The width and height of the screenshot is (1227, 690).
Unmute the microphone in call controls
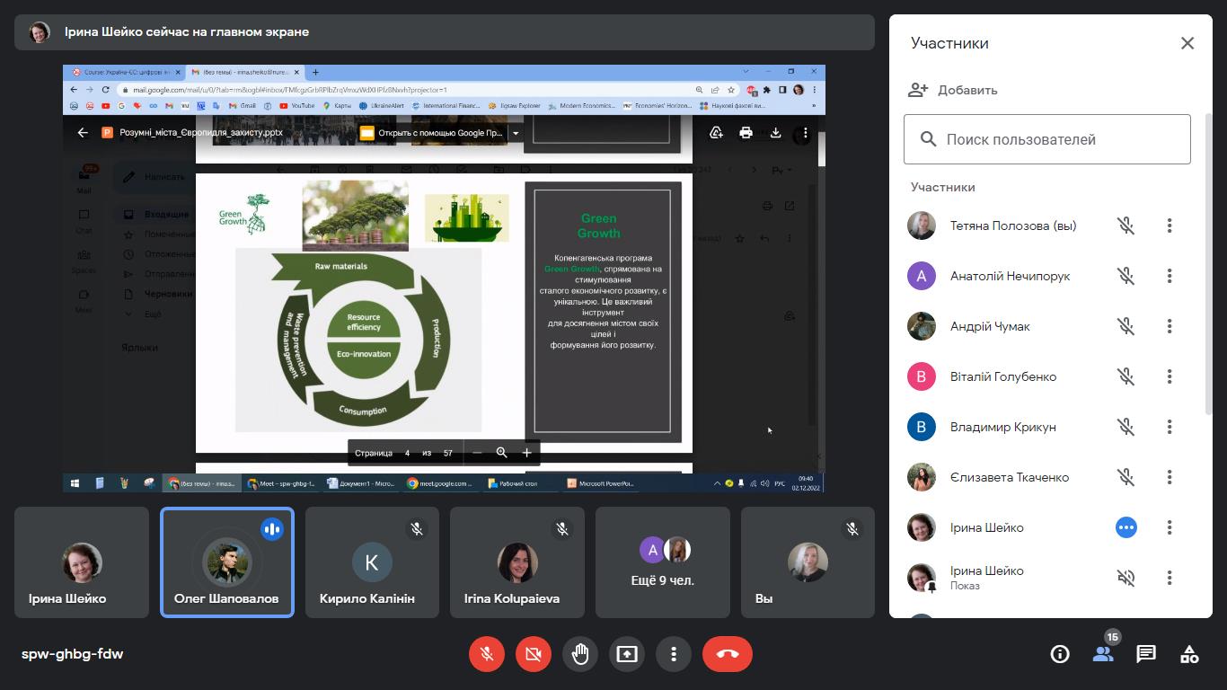(x=487, y=654)
